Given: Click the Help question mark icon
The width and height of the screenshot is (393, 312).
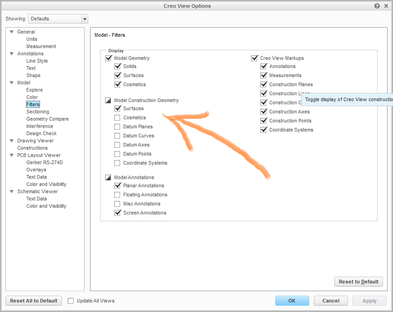Looking at the screenshot, I should [x=377, y=6].
